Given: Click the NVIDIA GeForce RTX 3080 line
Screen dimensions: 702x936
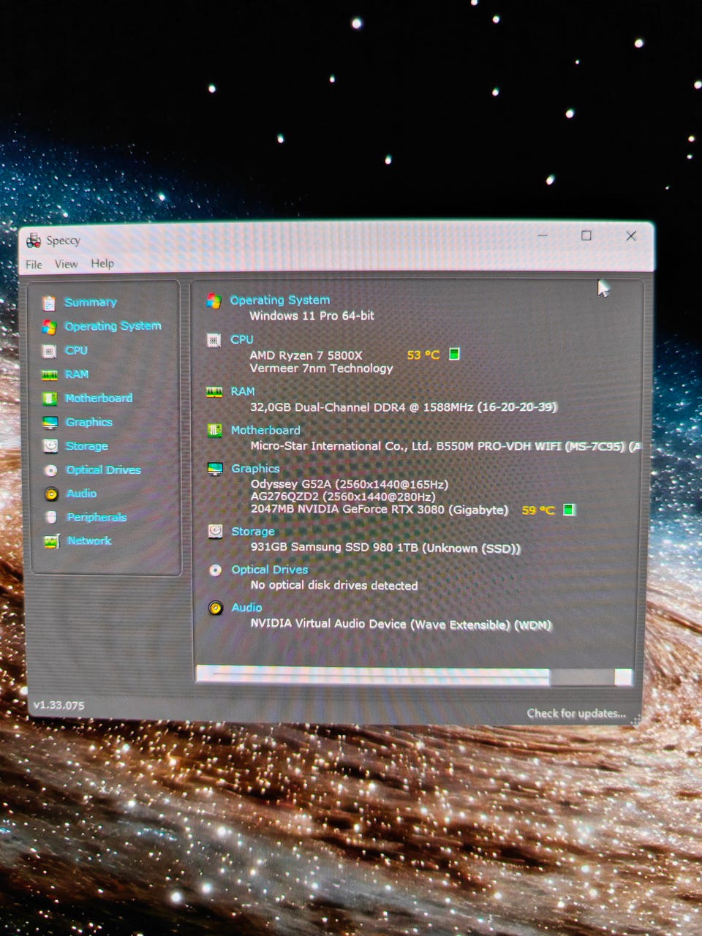Looking at the screenshot, I should [x=380, y=510].
